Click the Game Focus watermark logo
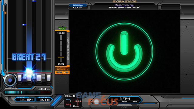Viewport: 194px width, 109px height. click(x=97, y=99)
